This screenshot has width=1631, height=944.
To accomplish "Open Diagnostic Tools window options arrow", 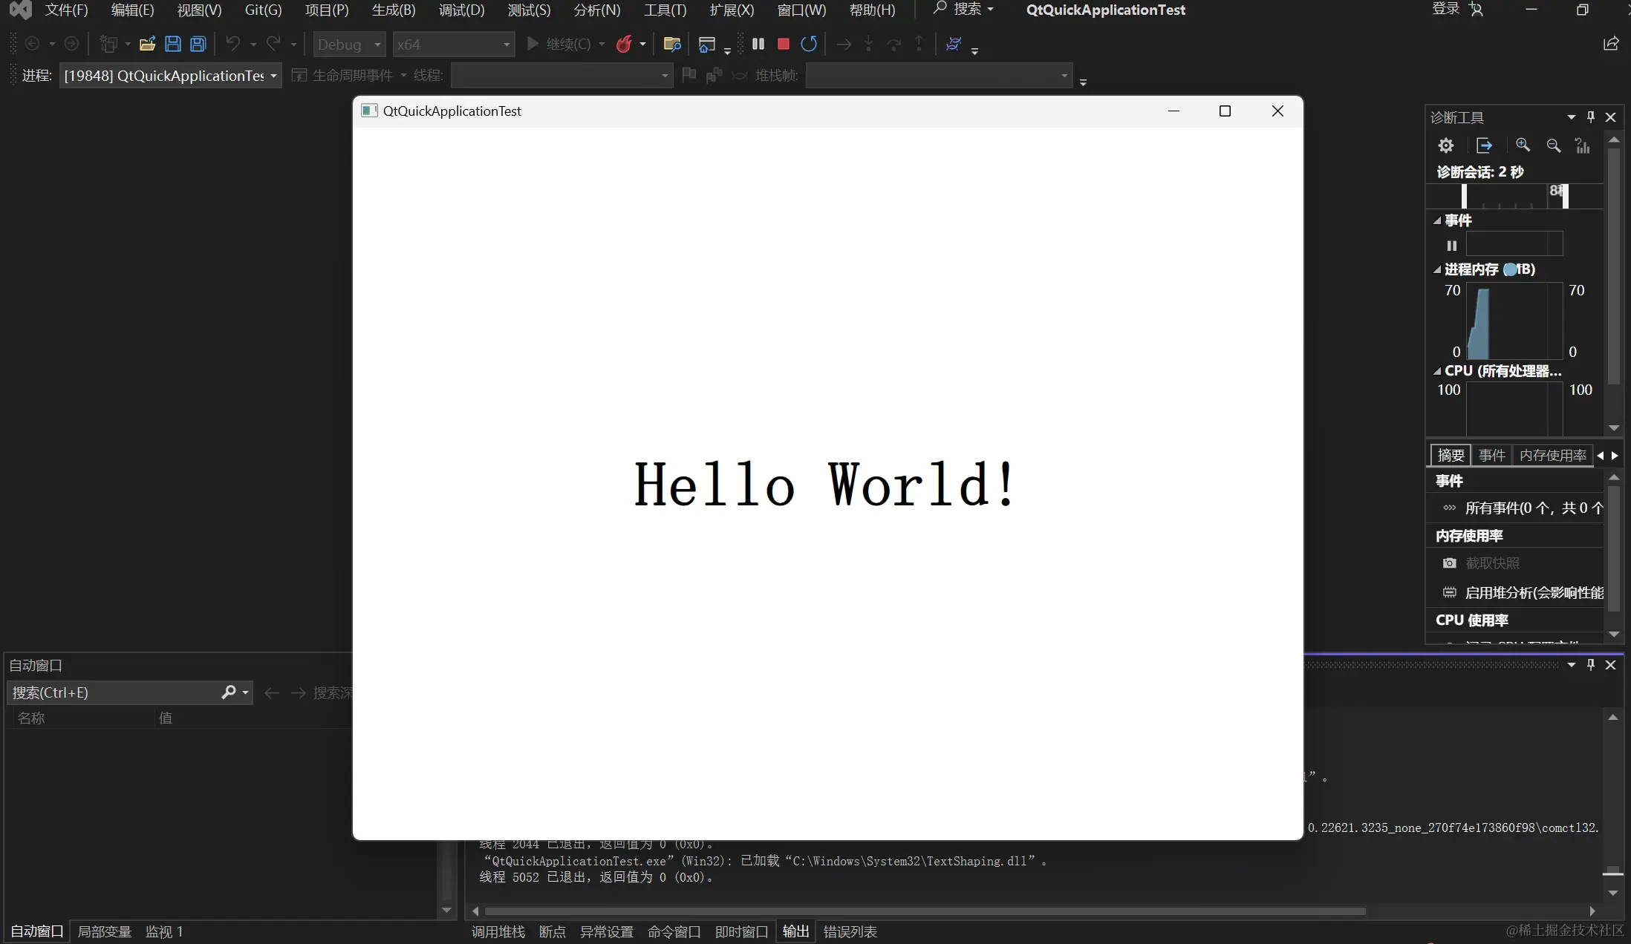I will (1571, 117).
